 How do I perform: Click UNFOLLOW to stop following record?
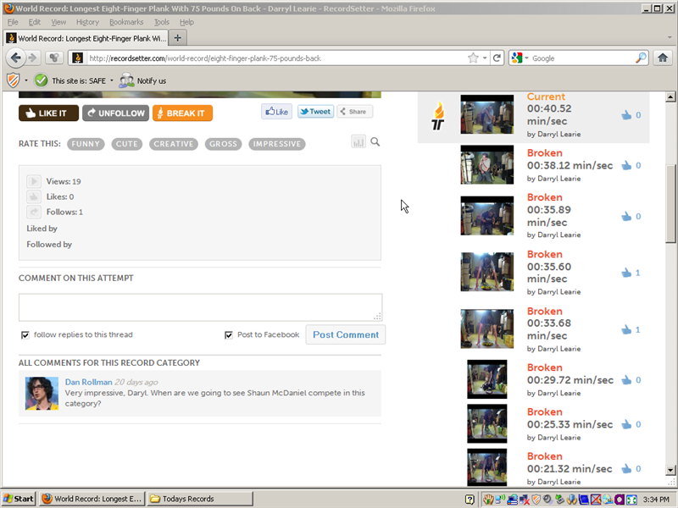click(116, 113)
